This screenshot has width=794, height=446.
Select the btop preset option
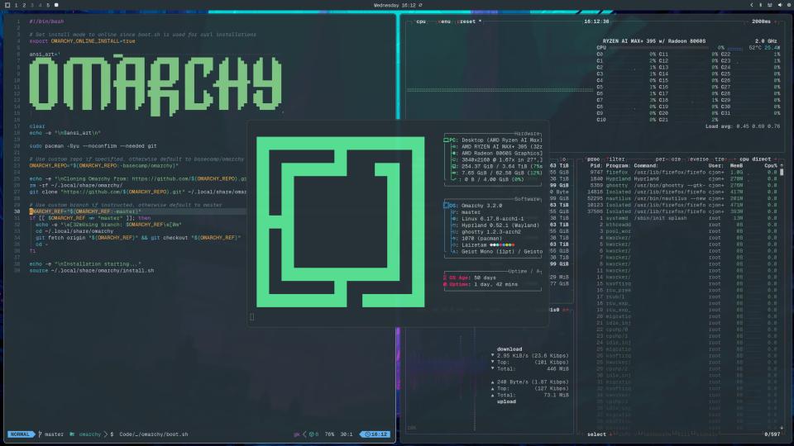468,21
